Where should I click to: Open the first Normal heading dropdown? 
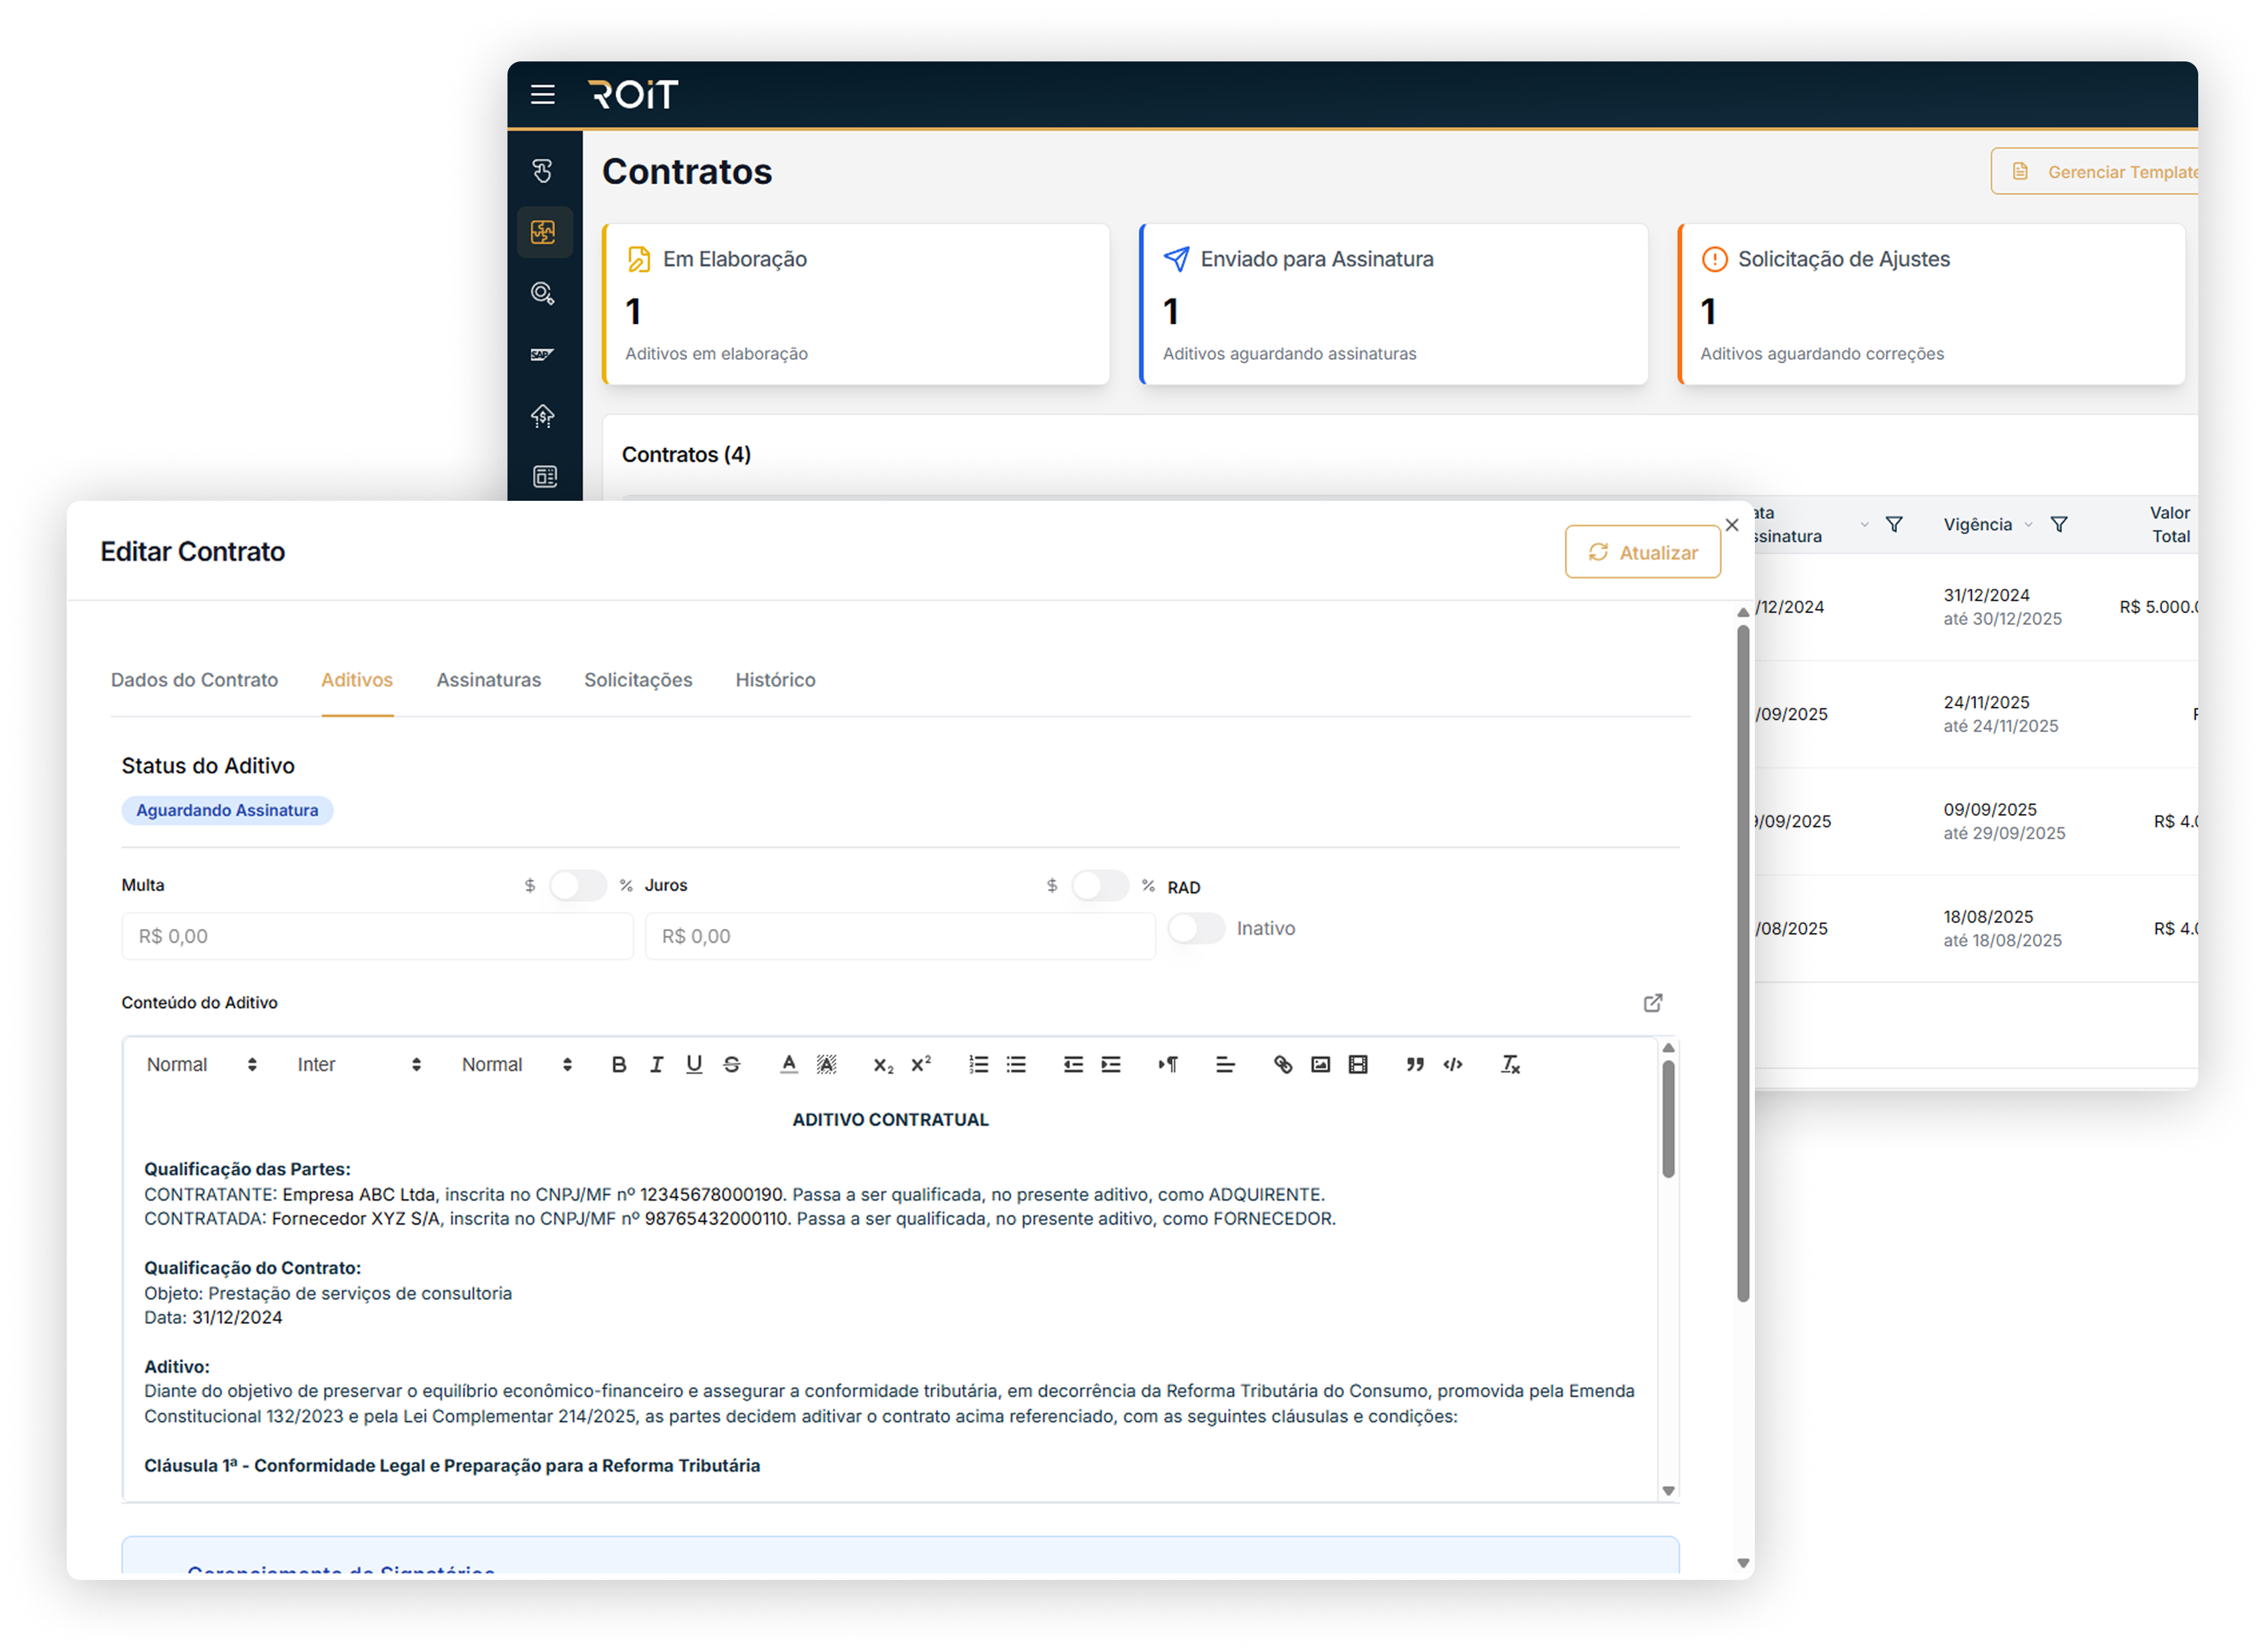coord(201,1065)
